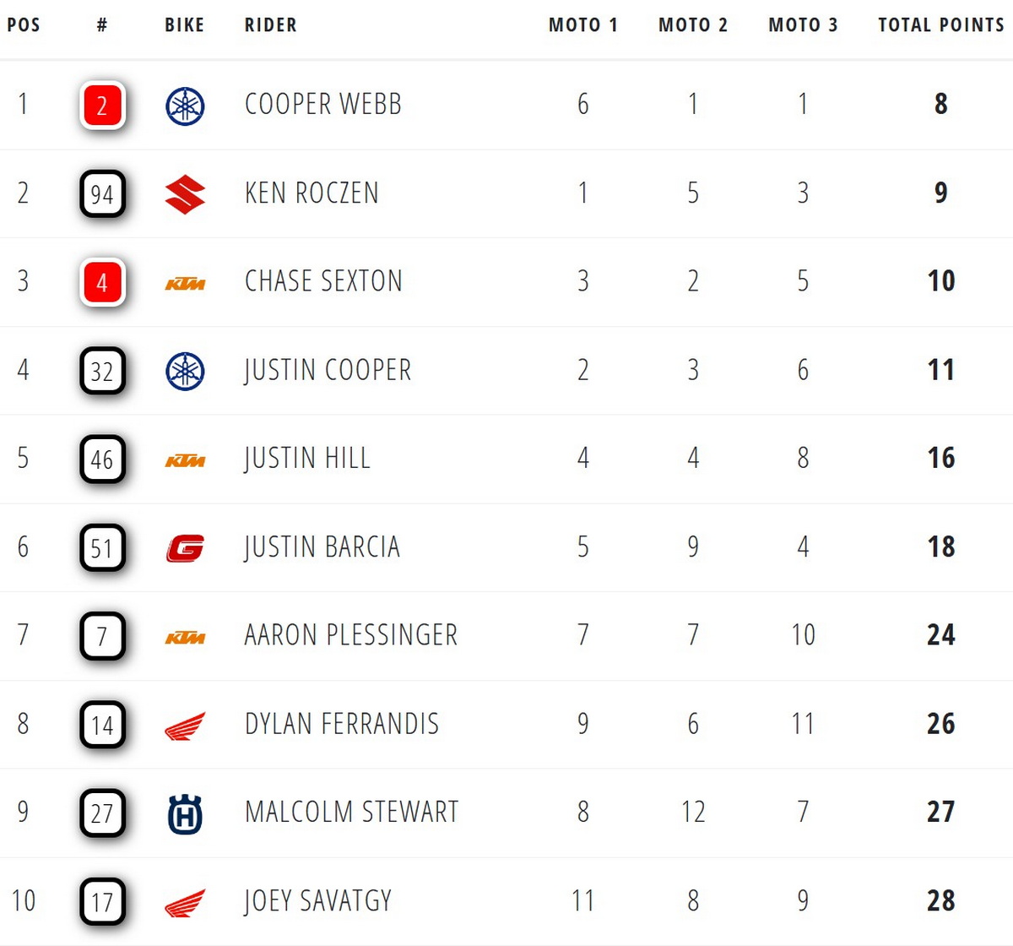Open rider name AARON PLESSINGER
The image size is (1013, 946).
coord(351,634)
